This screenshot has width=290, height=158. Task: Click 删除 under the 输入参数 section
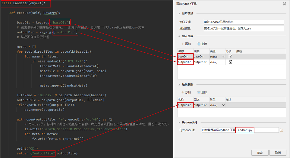tap(202, 44)
